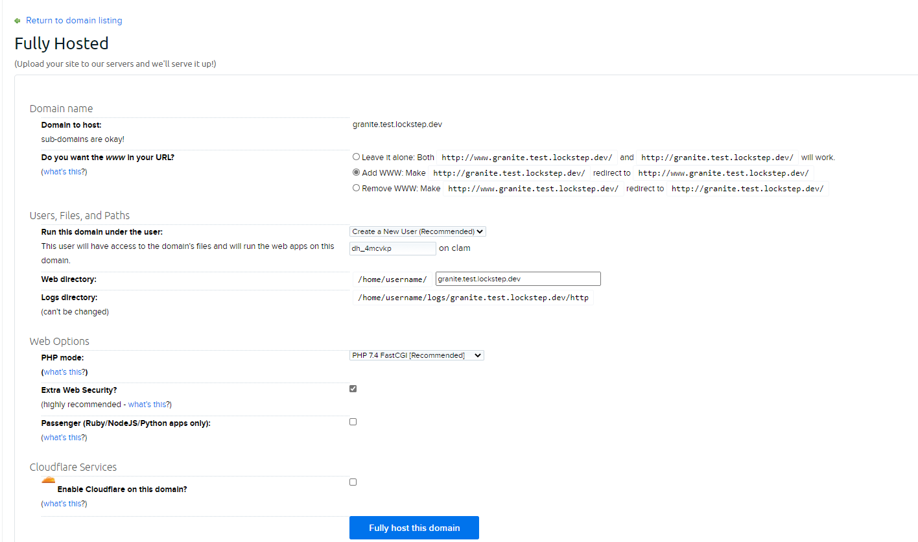
Task: Enable the Passenger checkbox for Ruby apps
Action: coord(353,421)
